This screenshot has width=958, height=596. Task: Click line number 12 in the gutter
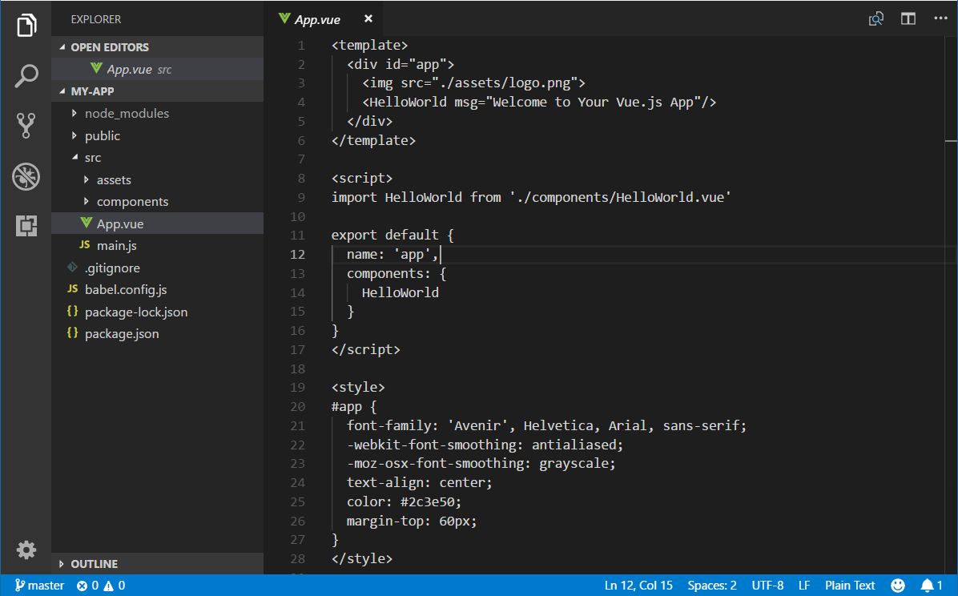(x=297, y=254)
